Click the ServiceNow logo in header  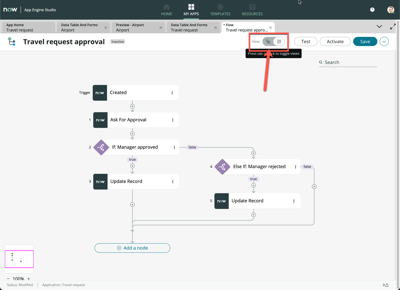[x=10, y=10]
